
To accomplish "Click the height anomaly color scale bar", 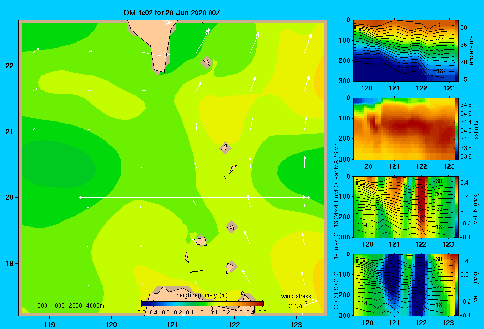I will pos(202,303).
